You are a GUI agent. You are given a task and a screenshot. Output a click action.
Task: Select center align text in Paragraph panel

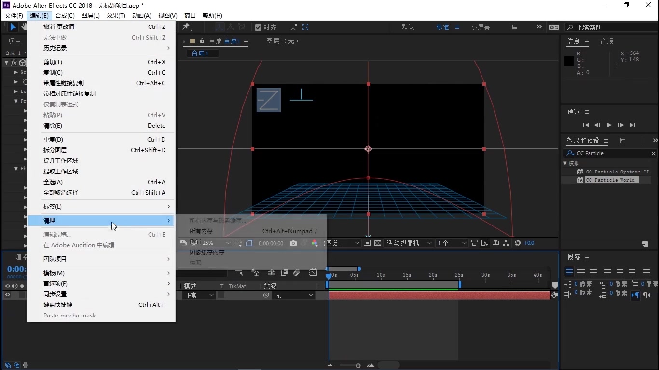click(581, 271)
